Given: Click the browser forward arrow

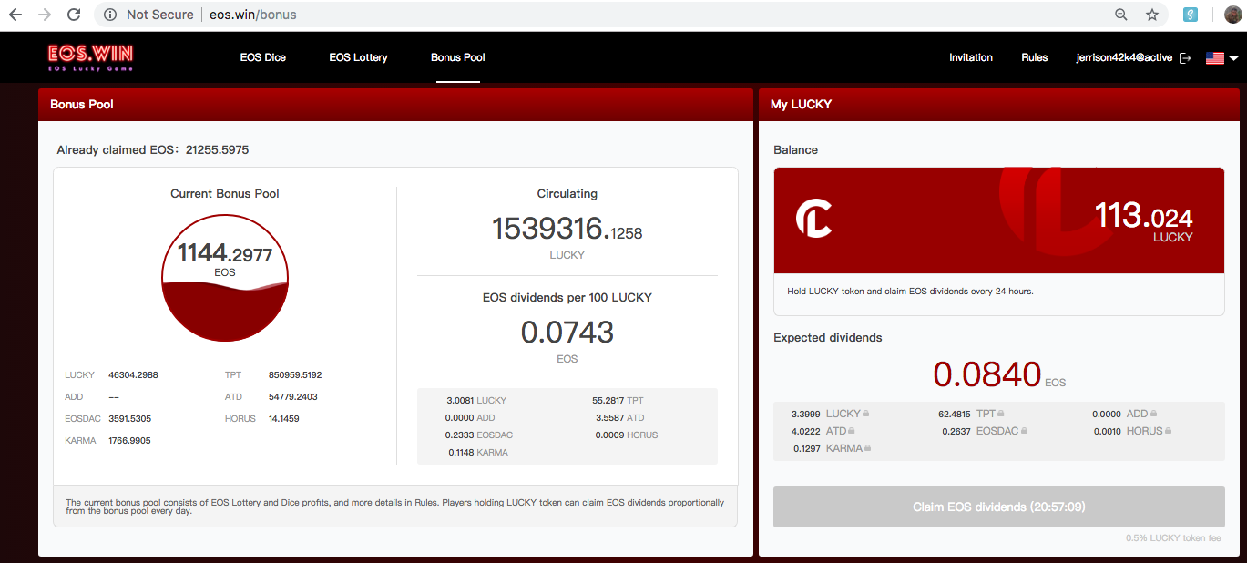Looking at the screenshot, I should (x=45, y=15).
